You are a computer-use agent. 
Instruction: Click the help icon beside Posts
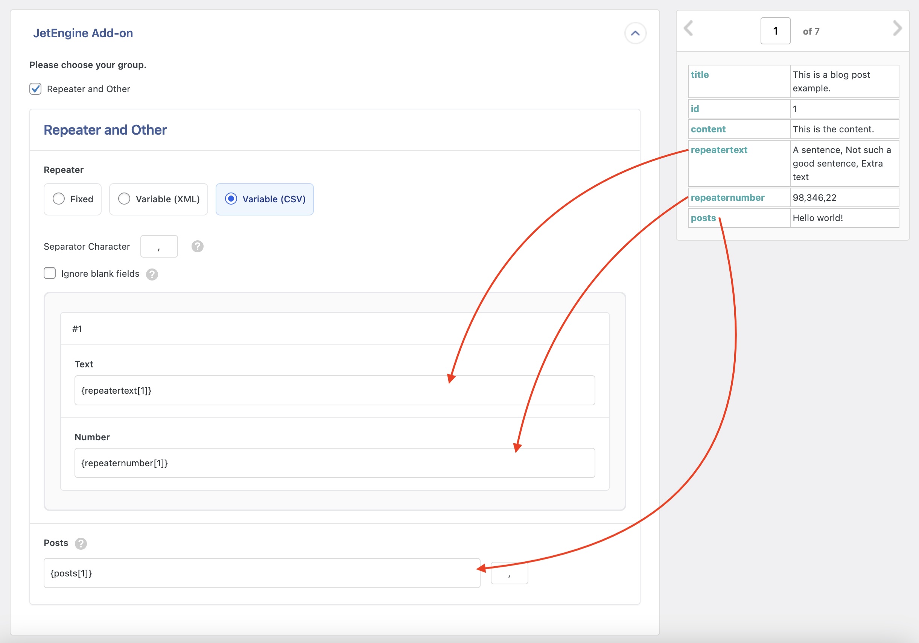(82, 544)
